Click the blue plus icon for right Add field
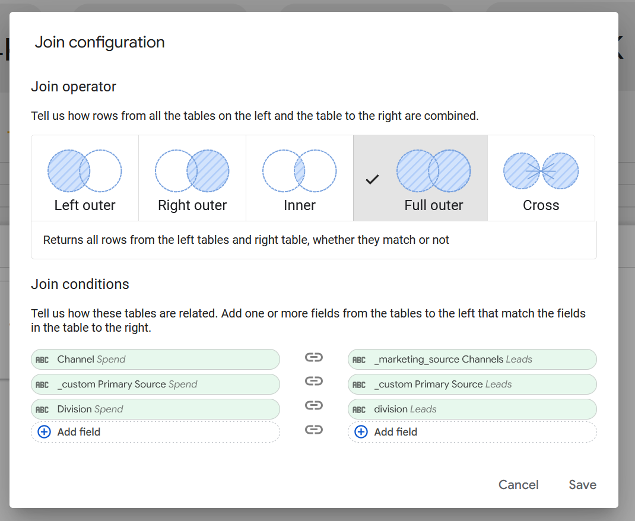The image size is (635, 521). (x=361, y=432)
